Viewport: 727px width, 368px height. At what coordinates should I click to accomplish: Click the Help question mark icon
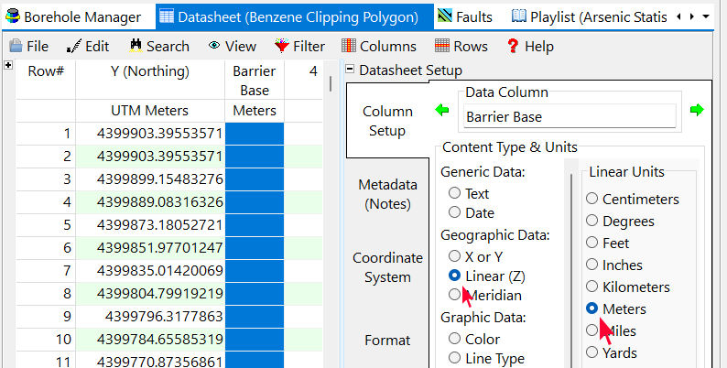pyautogui.click(x=513, y=46)
